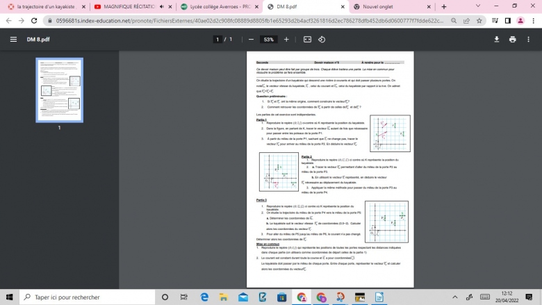
Task: Open Windows Task View
Action: pos(184,297)
